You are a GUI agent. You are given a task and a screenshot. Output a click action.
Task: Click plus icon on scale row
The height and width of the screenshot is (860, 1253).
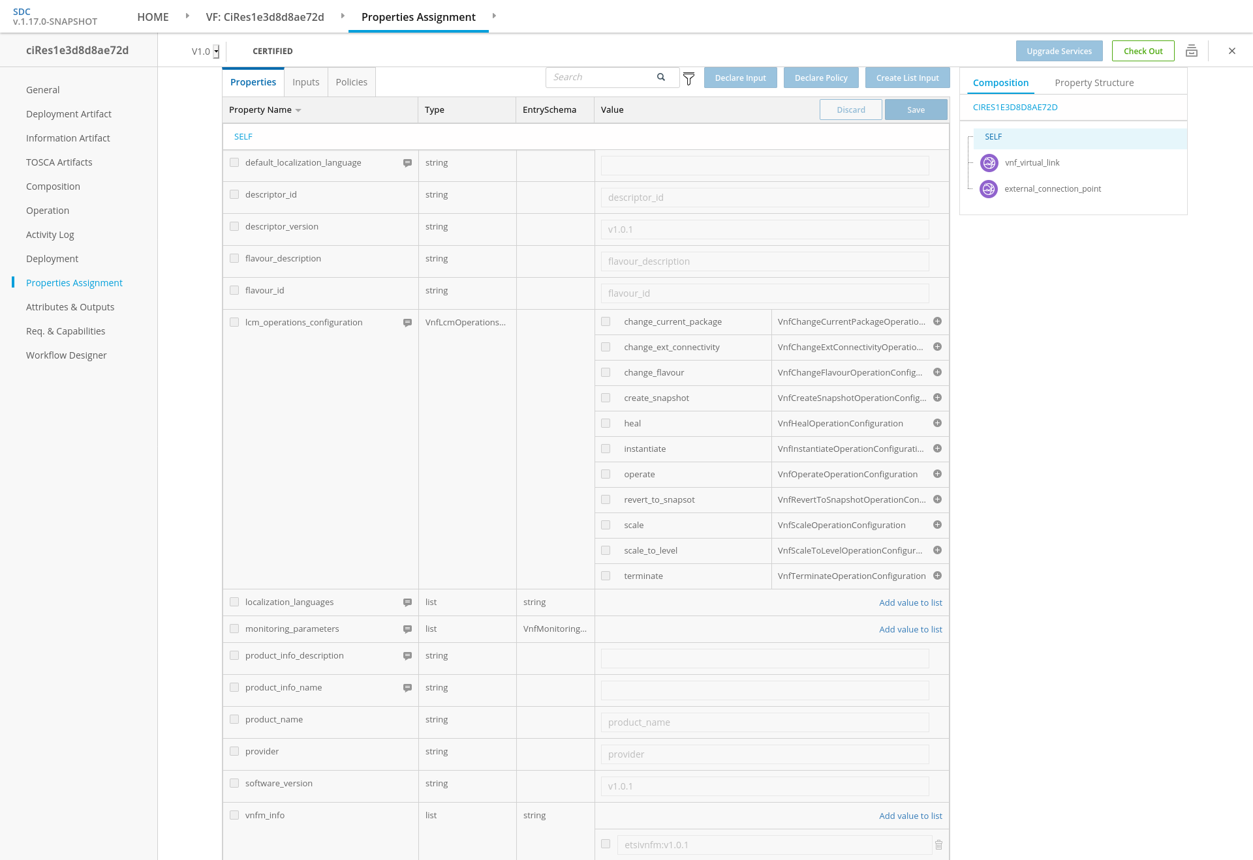point(937,525)
